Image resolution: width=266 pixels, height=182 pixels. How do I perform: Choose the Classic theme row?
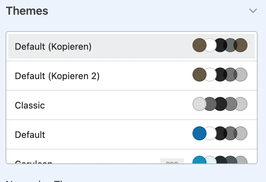pos(132,105)
